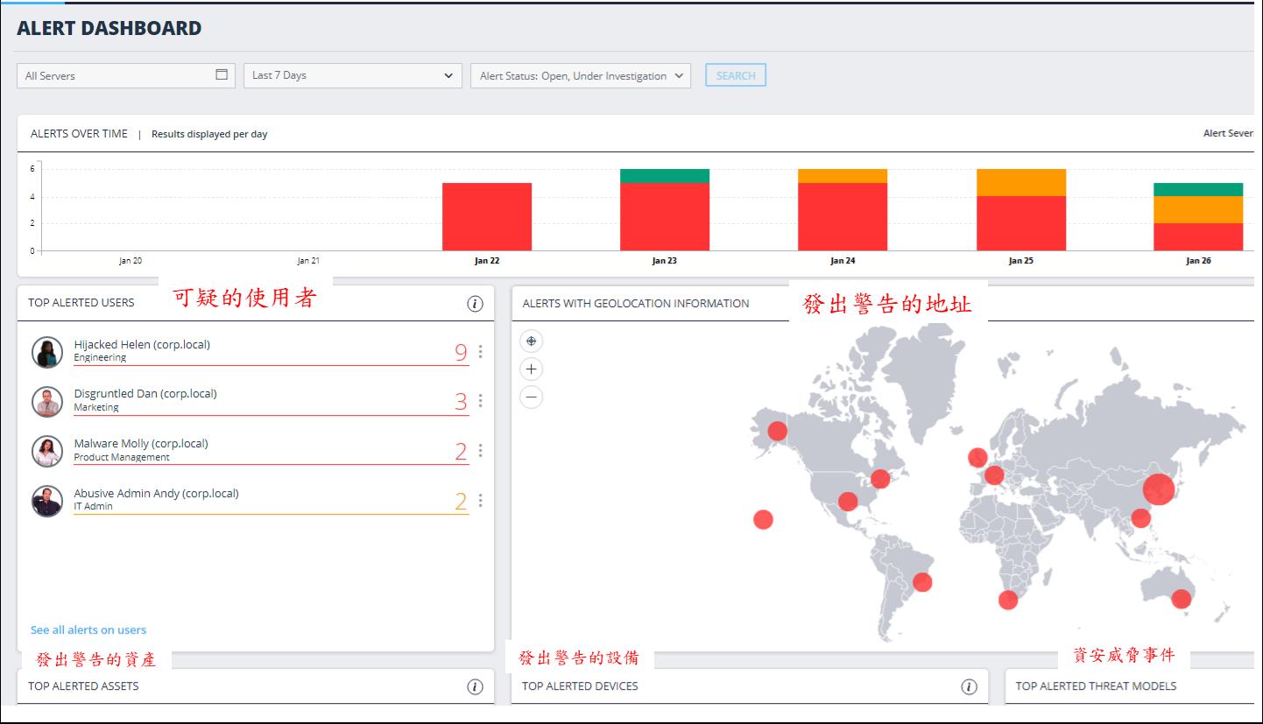Open options menu for Disgruntled Dan
This screenshot has width=1263, height=724.
[x=480, y=401]
